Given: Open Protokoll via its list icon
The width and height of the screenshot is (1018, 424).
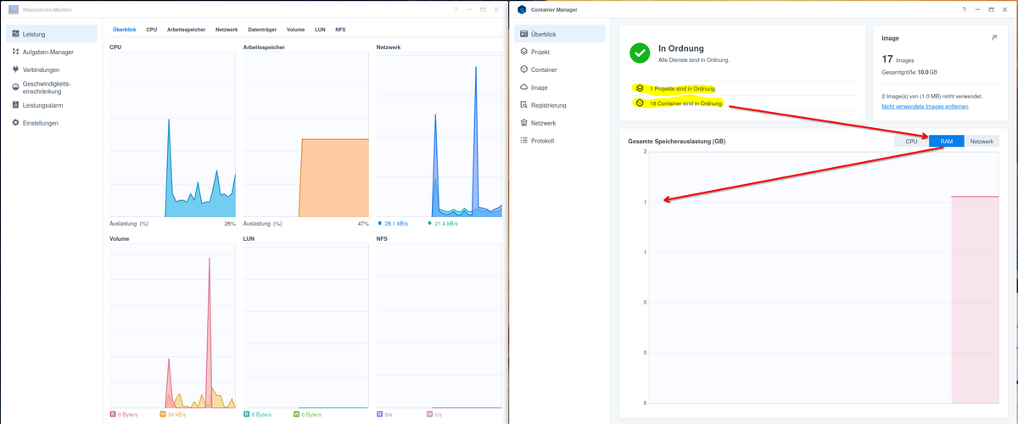Looking at the screenshot, I should [524, 141].
